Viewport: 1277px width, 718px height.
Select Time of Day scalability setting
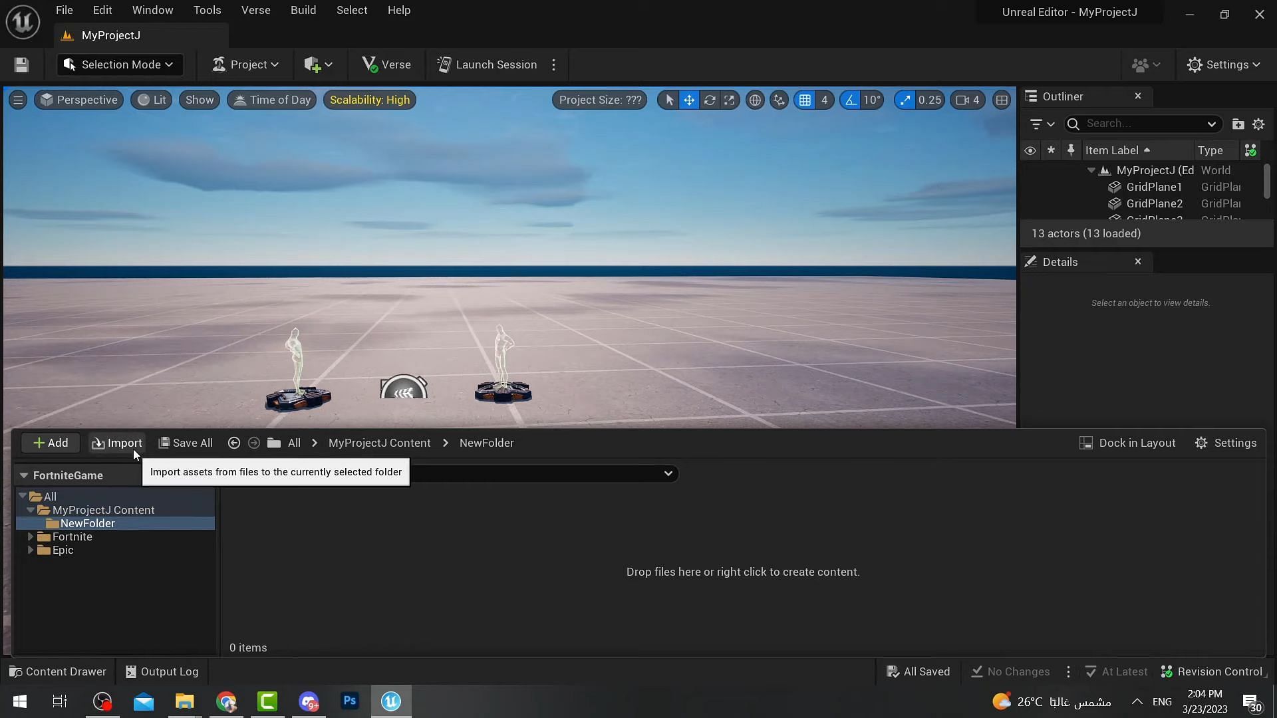tap(272, 100)
